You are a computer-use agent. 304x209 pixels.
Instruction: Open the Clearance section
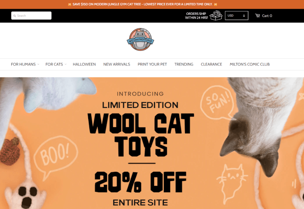pos(211,64)
